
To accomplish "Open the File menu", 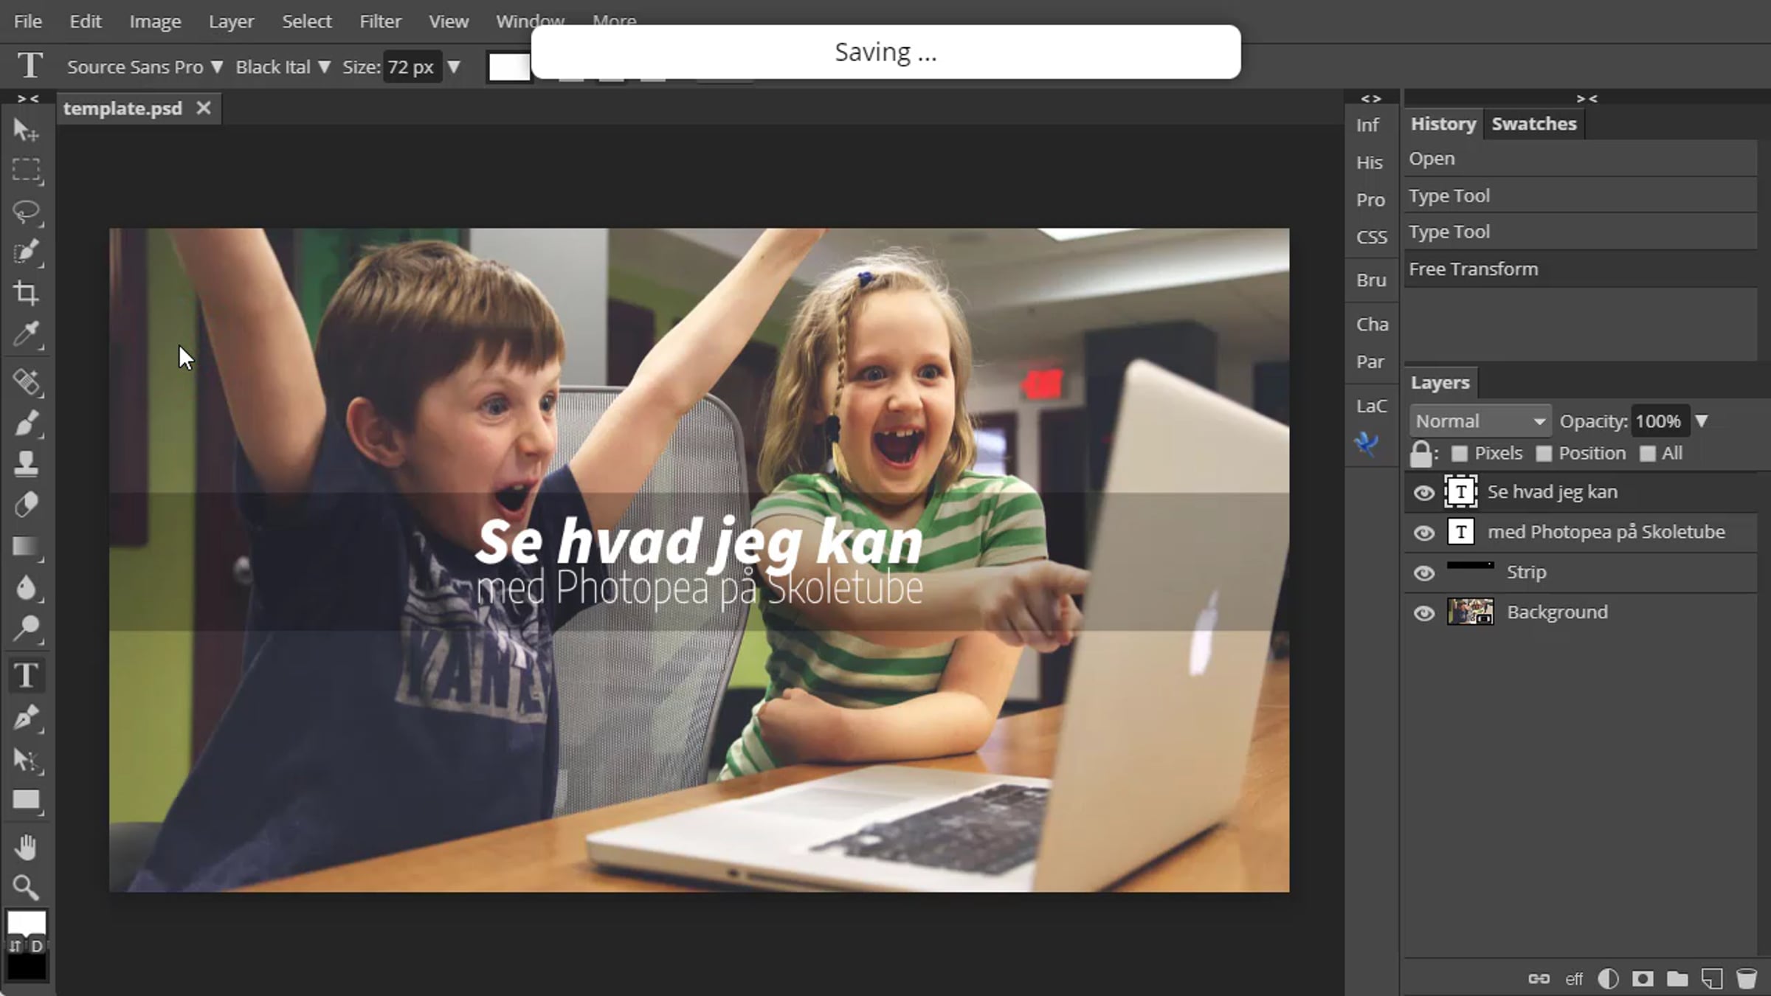I will click(x=28, y=21).
